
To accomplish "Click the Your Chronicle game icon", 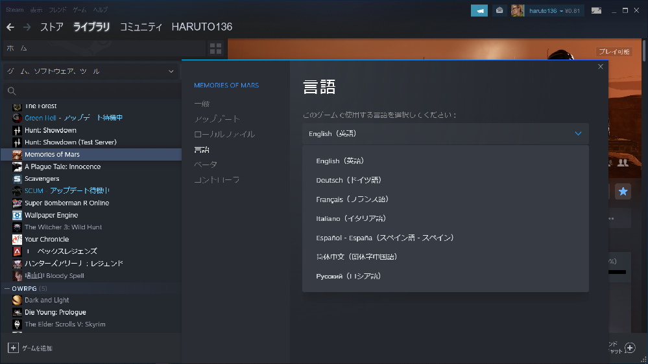I will (17, 240).
